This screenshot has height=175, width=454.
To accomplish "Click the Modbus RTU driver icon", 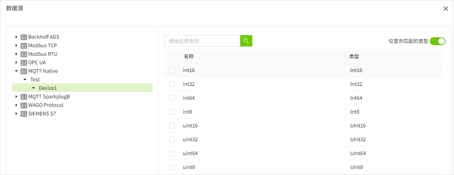I will pyautogui.click(x=24, y=54).
